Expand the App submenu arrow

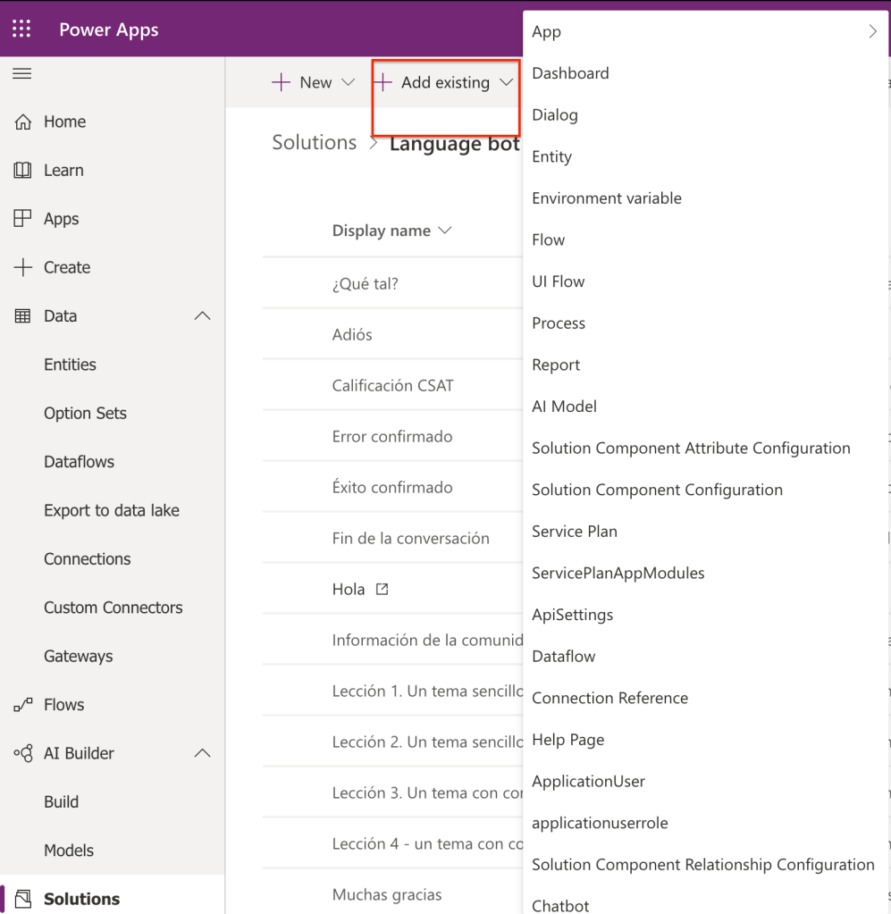(x=872, y=32)
